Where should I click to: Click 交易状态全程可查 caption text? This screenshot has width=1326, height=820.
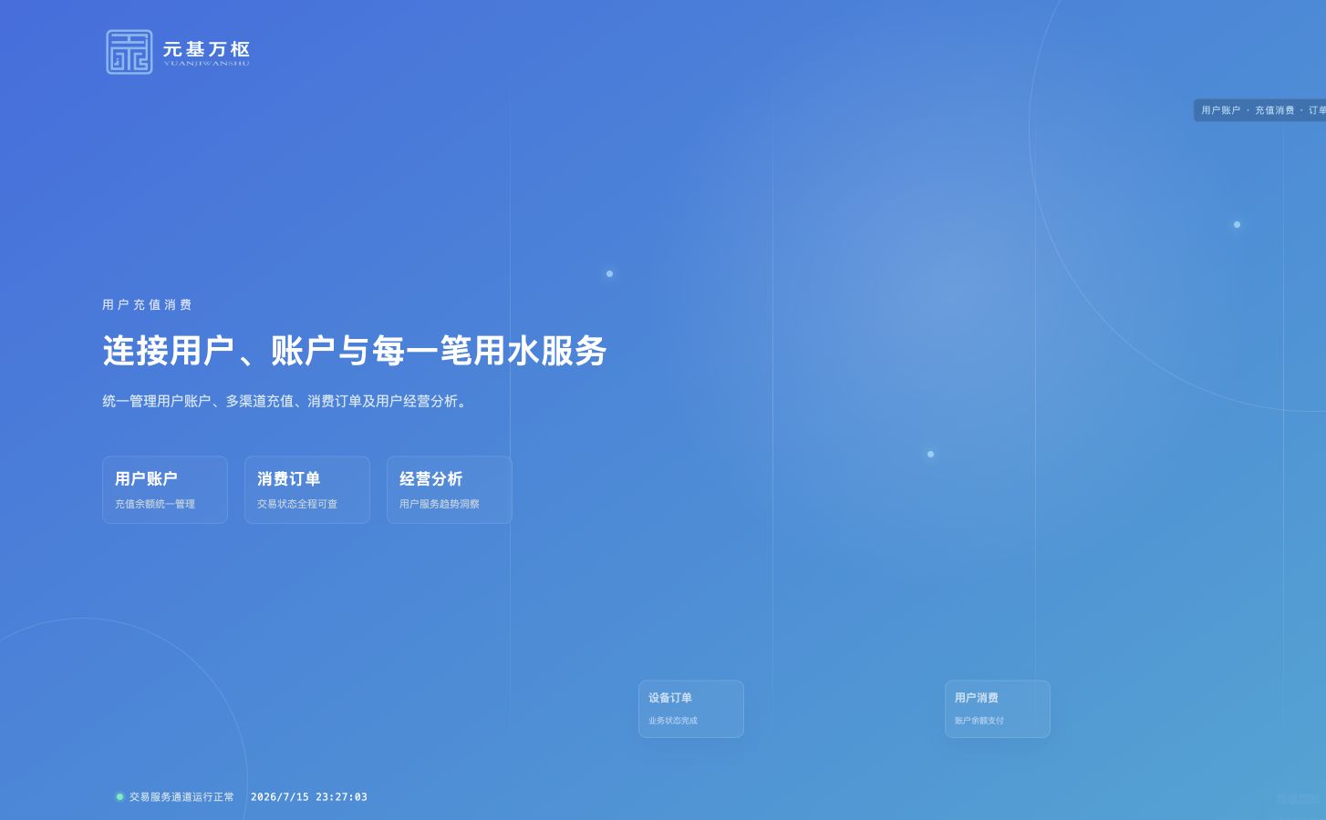pos(297,504)
